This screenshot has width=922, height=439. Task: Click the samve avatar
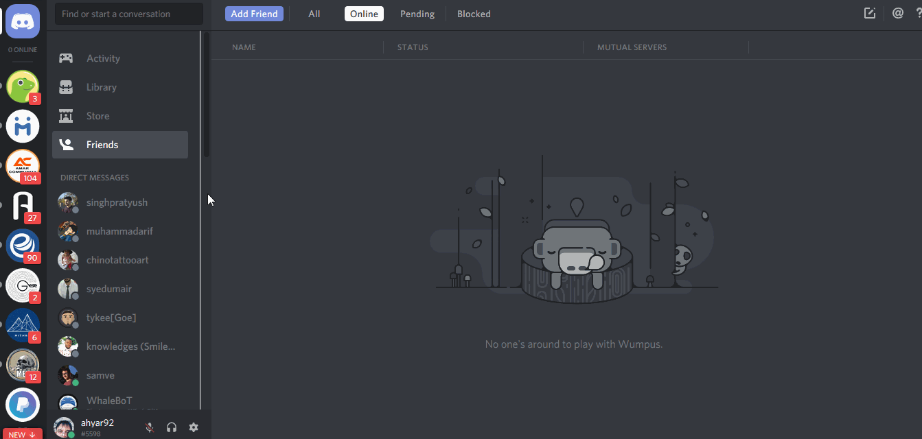[x=68, y=375]
